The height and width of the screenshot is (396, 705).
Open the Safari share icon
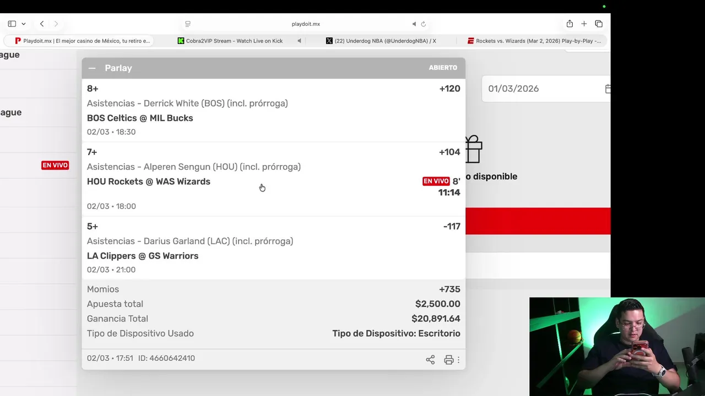(x=570, y=24)
